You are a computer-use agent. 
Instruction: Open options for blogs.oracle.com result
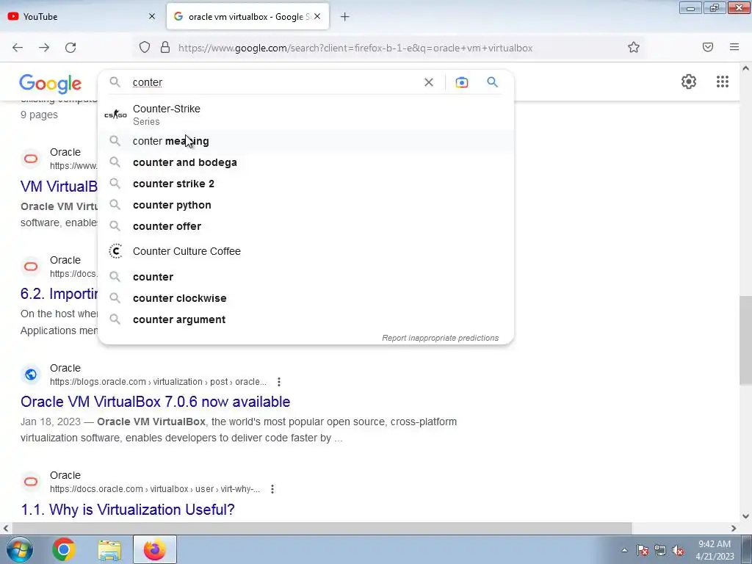click(x=278, y=382)
